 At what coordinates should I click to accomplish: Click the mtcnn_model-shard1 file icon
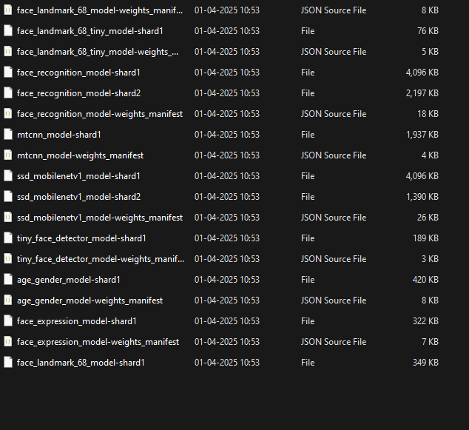8,135
